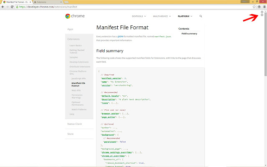Open Develop Extensions in the sidebar
Image resolution: width=267 pixels, height=167 pixels.
(79, 62)
